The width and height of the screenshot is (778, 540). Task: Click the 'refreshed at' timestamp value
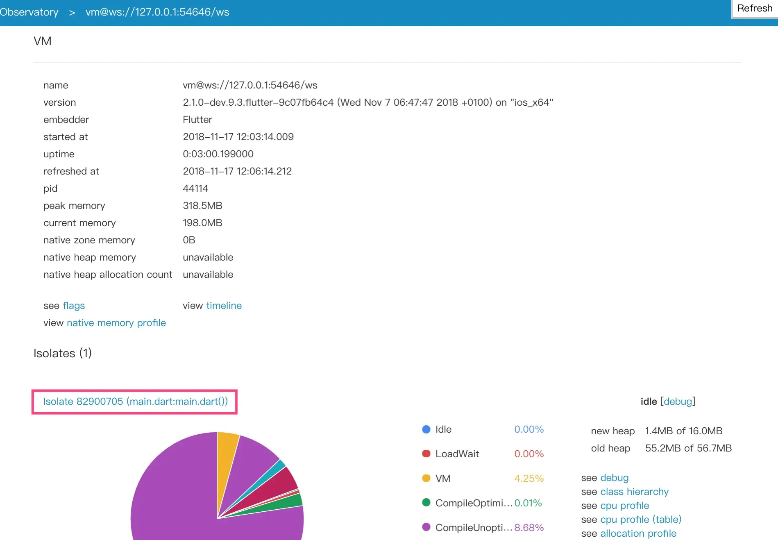pyautogui.click(x=237, y=171)
